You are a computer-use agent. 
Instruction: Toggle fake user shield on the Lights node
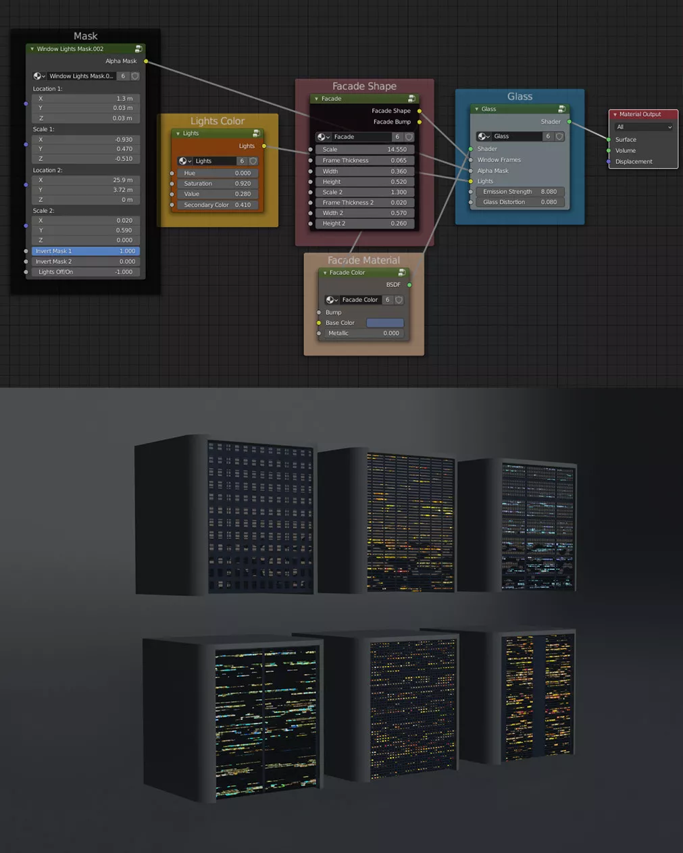253,161
